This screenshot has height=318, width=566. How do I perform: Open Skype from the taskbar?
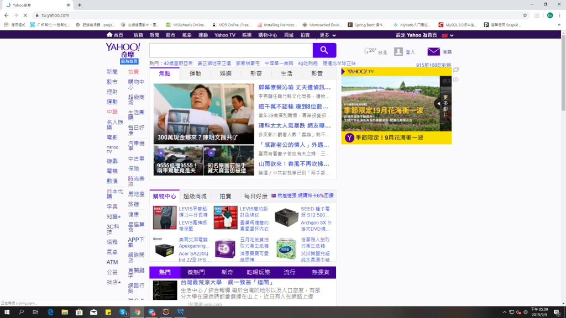pyautogui.click(x=123, y=312)
